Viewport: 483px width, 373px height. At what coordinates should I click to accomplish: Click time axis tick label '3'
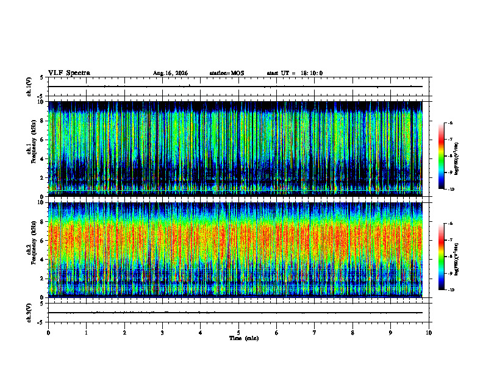pos(162,333)
